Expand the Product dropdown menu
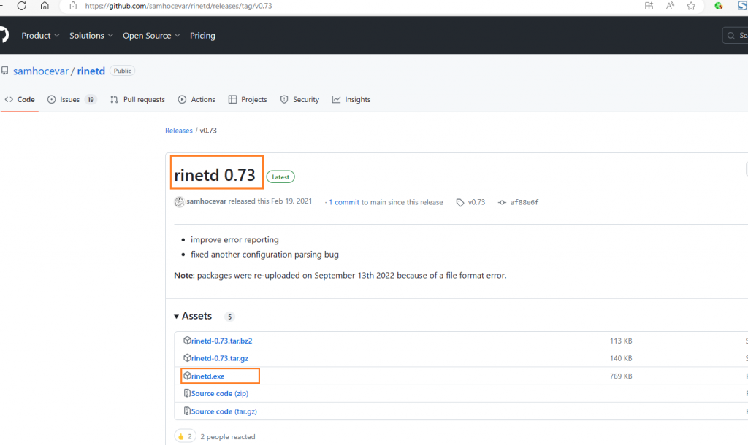This screenshot has width=748, height=445. pos(41,36)
